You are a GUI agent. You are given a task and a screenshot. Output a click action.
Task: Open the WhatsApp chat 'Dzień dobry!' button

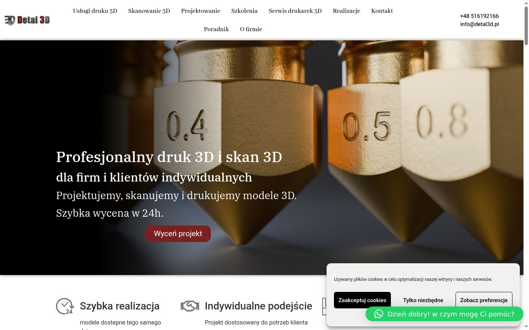pyautogui.click(x=445, y=314)
